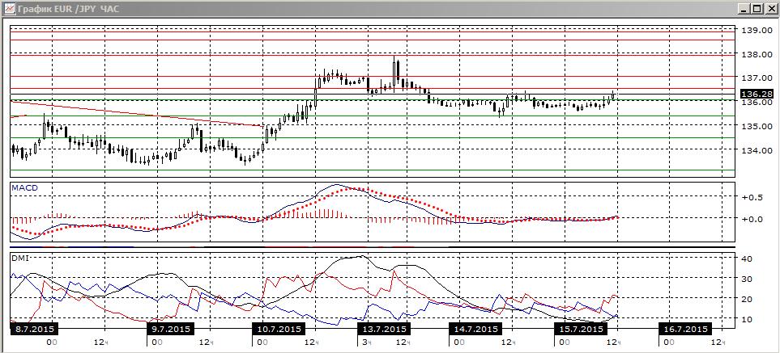Click the chart icon in the title bar
Image resolution: width=780 pixels, height=353 pixels.
(x=8, y=8)
